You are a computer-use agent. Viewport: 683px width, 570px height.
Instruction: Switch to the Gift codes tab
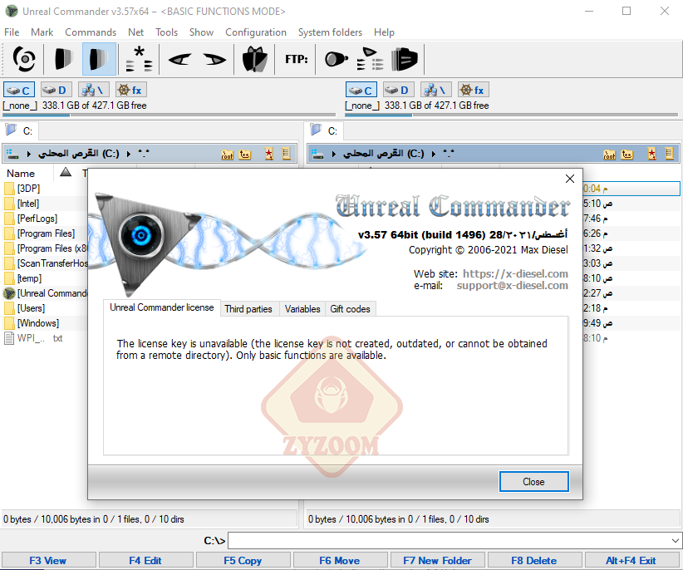[x=350, y=309]
